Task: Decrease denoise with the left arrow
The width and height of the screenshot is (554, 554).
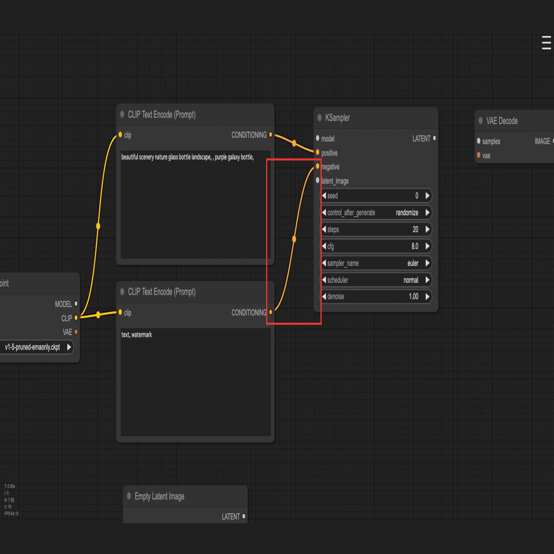Action: [324, 296]
